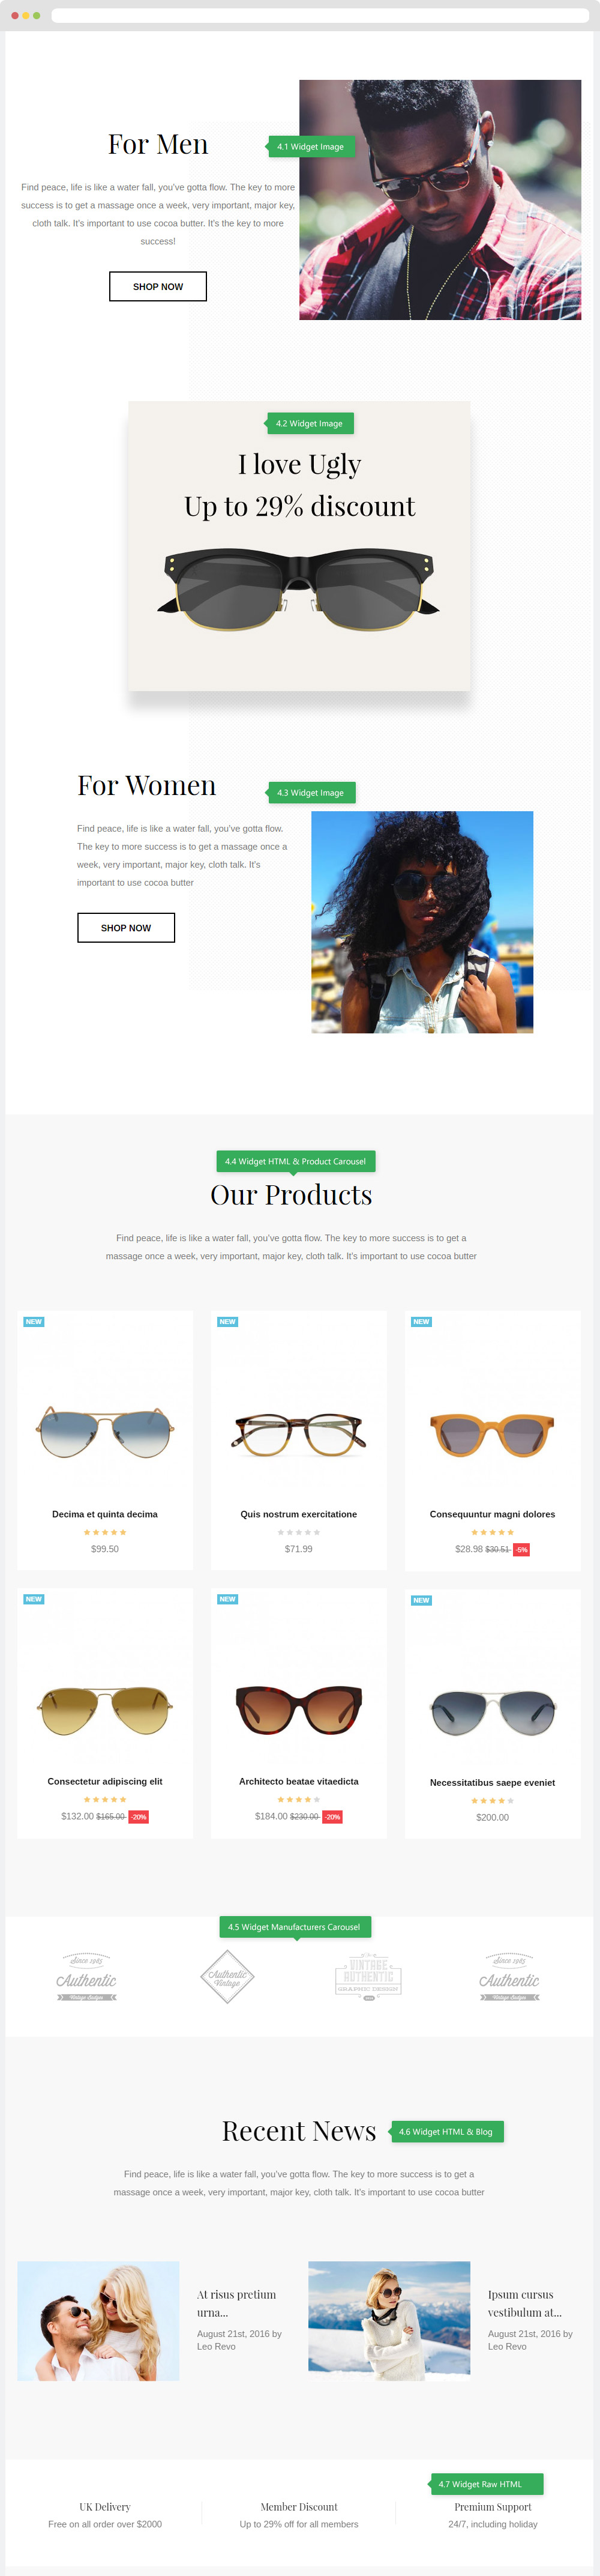Click the first Authentic Since 1983 logo
This screenshot has height=2576, width=600.
click(x=87, y=1977)
